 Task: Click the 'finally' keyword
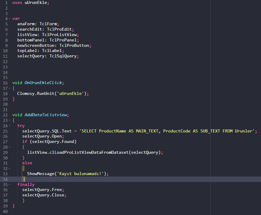pyautogui.click(x=26, y=184)
